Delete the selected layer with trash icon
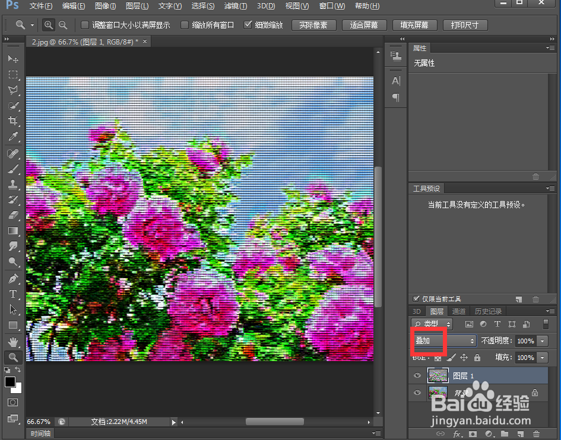 click(536, 433)
